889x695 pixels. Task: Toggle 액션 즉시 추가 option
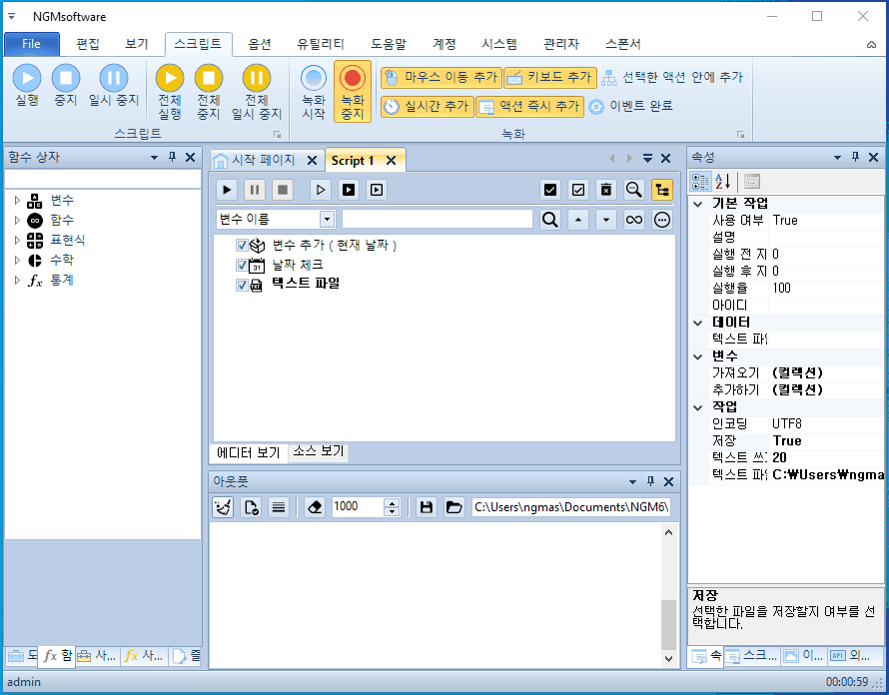[529, 106]
